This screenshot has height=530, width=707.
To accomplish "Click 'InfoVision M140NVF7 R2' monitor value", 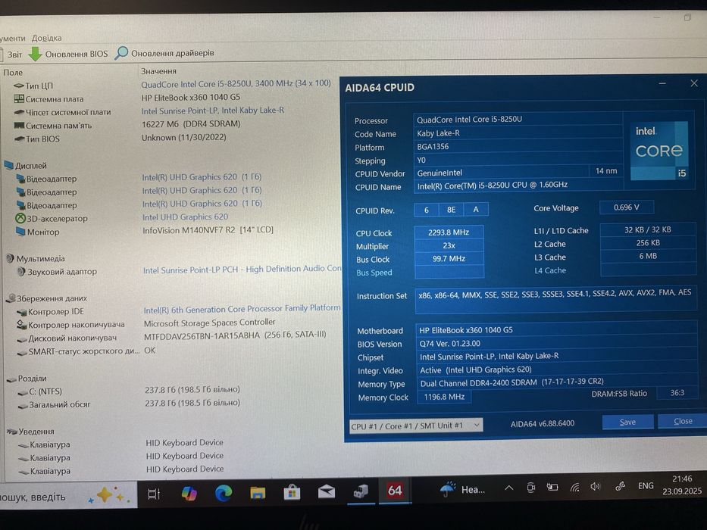I will [x=208, y=230].
